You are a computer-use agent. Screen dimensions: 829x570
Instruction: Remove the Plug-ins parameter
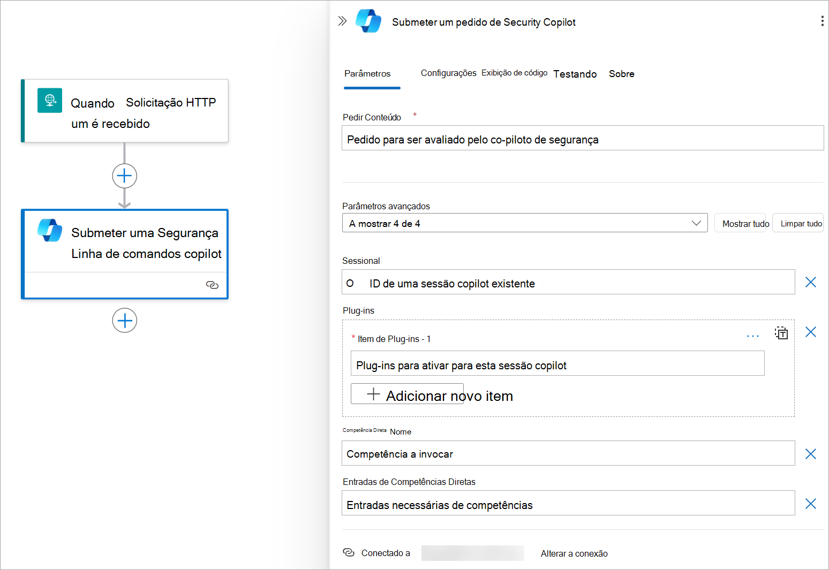pos(811,332)
